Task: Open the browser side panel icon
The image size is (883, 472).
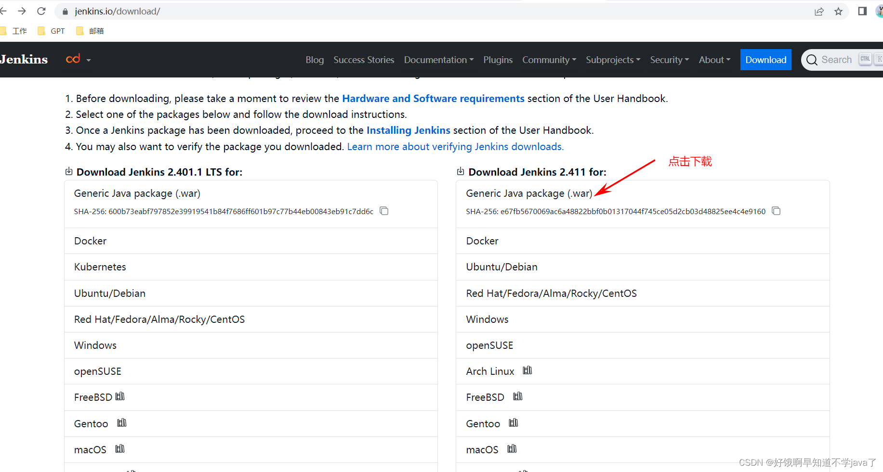Action: pyautogui.click(x=862, y=11)
